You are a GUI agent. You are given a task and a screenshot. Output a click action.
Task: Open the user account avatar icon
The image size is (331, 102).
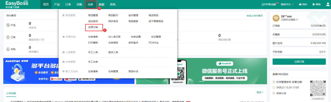(328, 4)
